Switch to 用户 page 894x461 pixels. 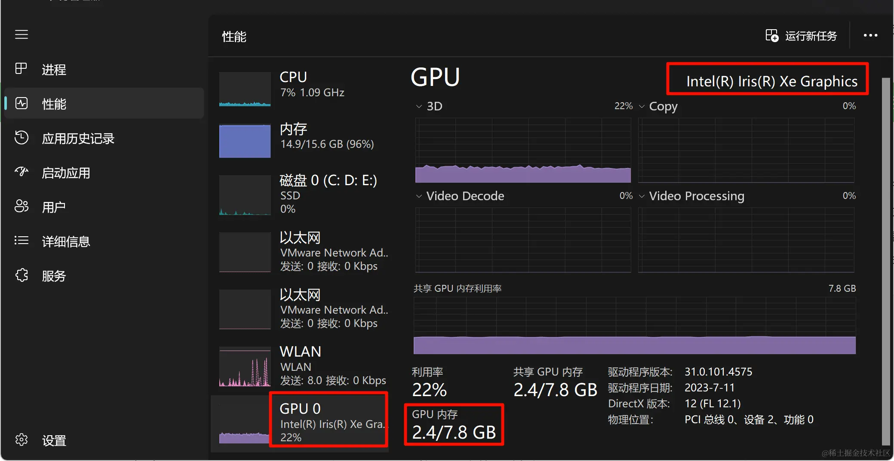pos(104,207)
